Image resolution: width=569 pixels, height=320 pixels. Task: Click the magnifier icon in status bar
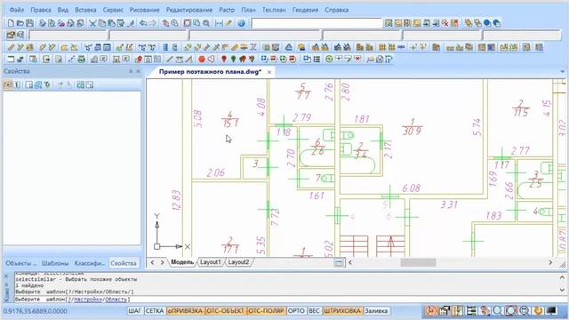[498, 310]
